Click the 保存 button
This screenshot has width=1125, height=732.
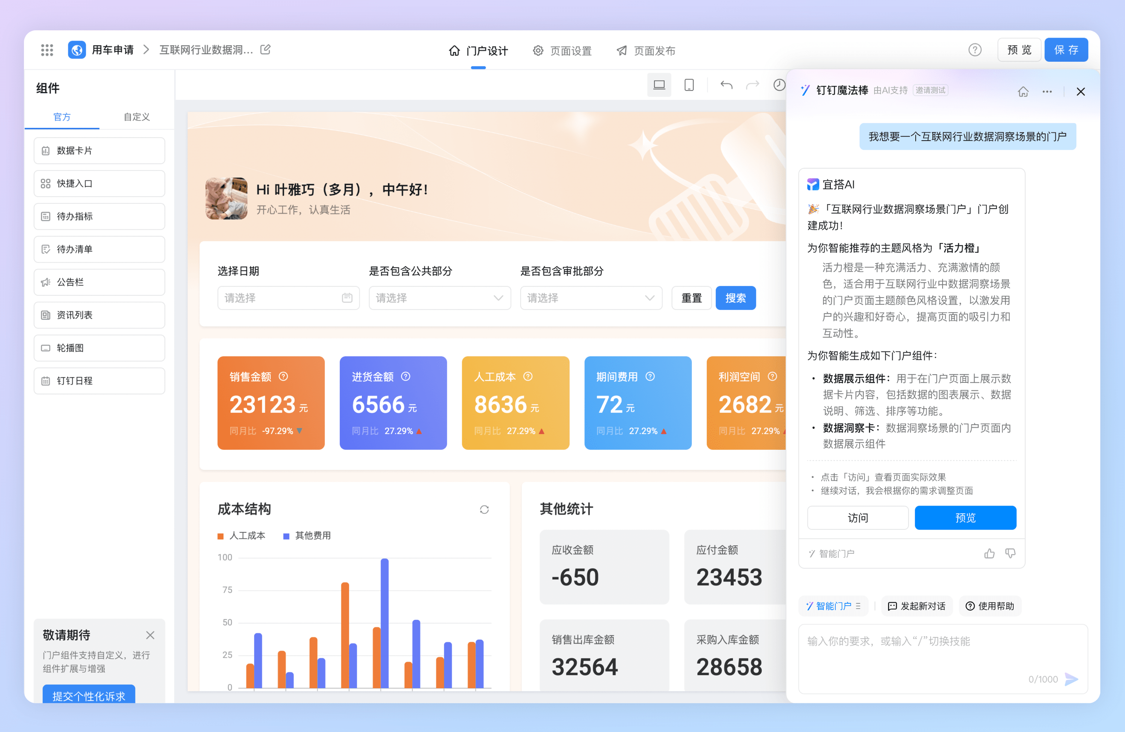pos(1066,50)
